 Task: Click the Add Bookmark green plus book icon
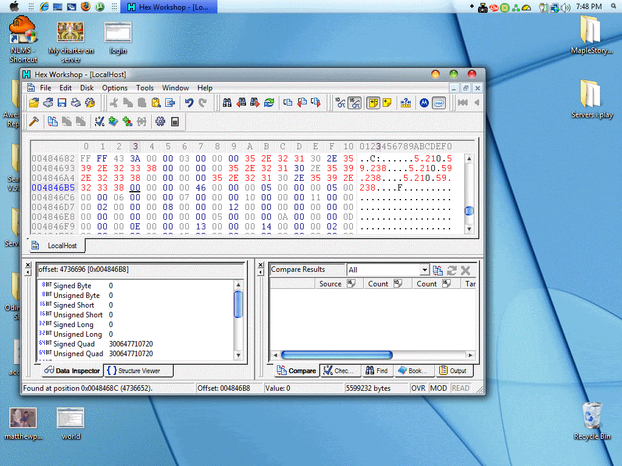tap(114, 121)
